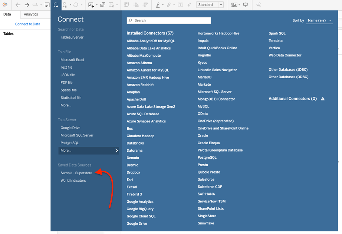This screenshot has height=234, width=342.
Task: Click in the connector Search field
Action: click(169, 20)
